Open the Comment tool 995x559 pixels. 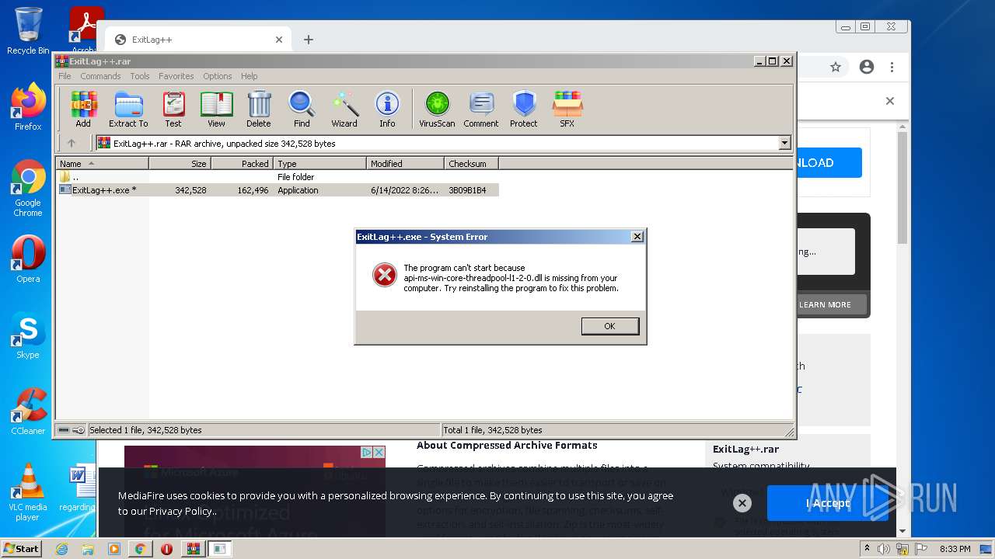481,109
